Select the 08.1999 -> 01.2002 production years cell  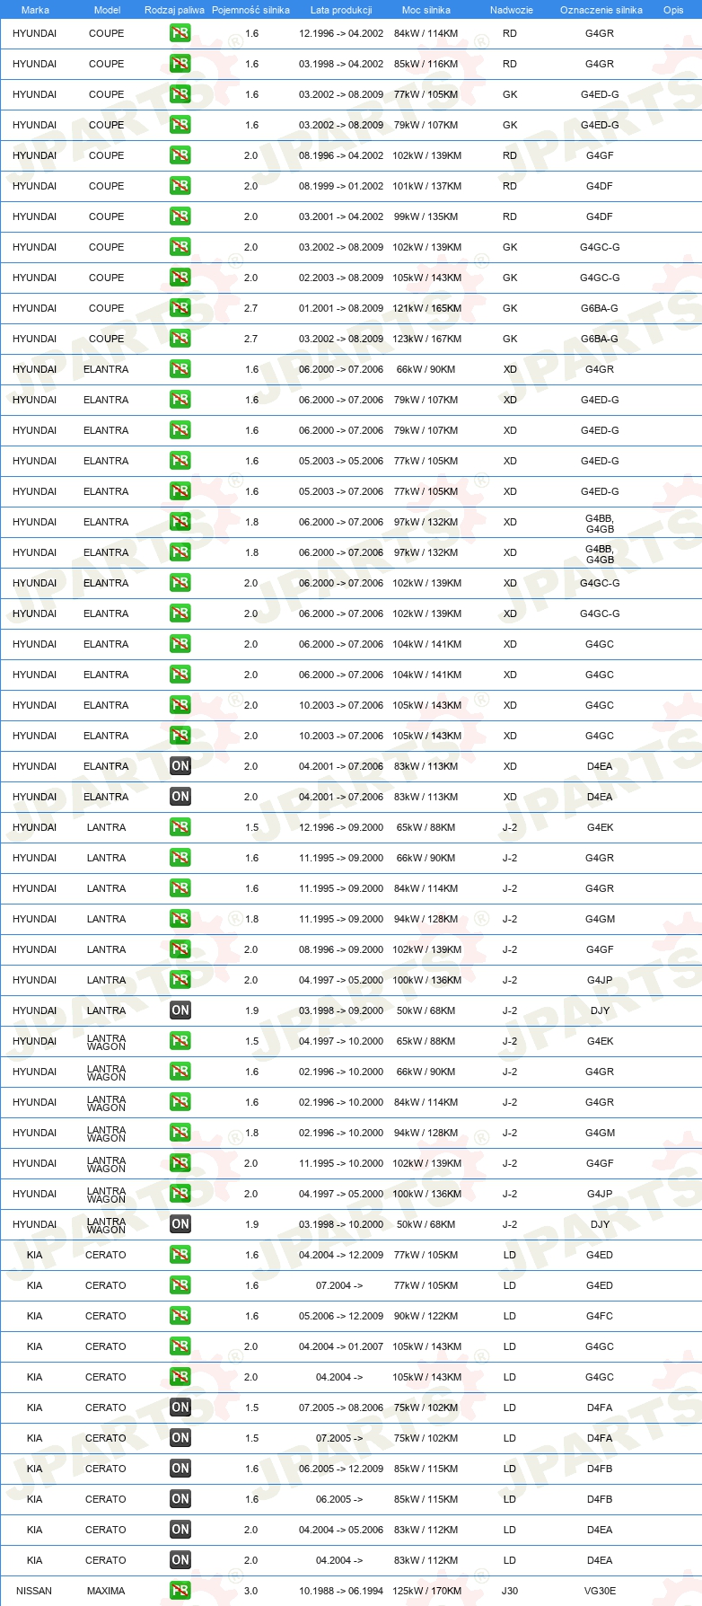341,186
